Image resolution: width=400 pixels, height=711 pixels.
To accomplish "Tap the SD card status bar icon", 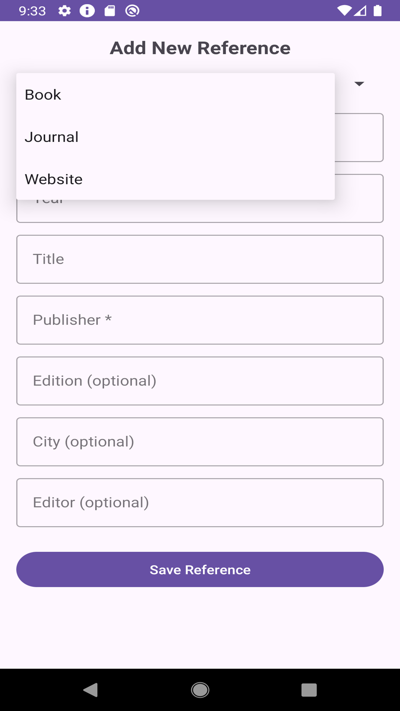I will 110,11.
